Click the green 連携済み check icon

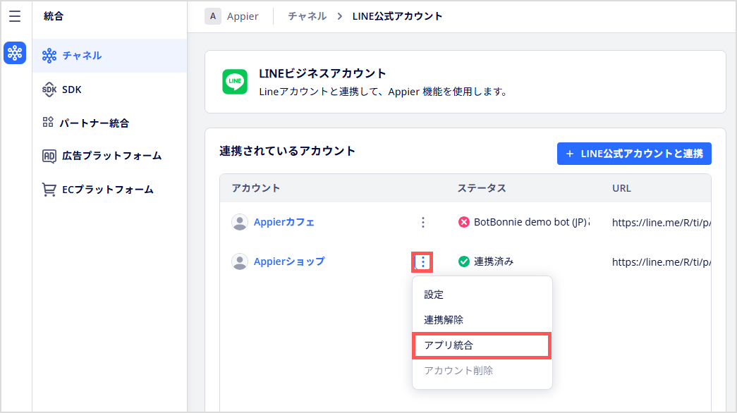pyautogui.click(x=464, y=261)
